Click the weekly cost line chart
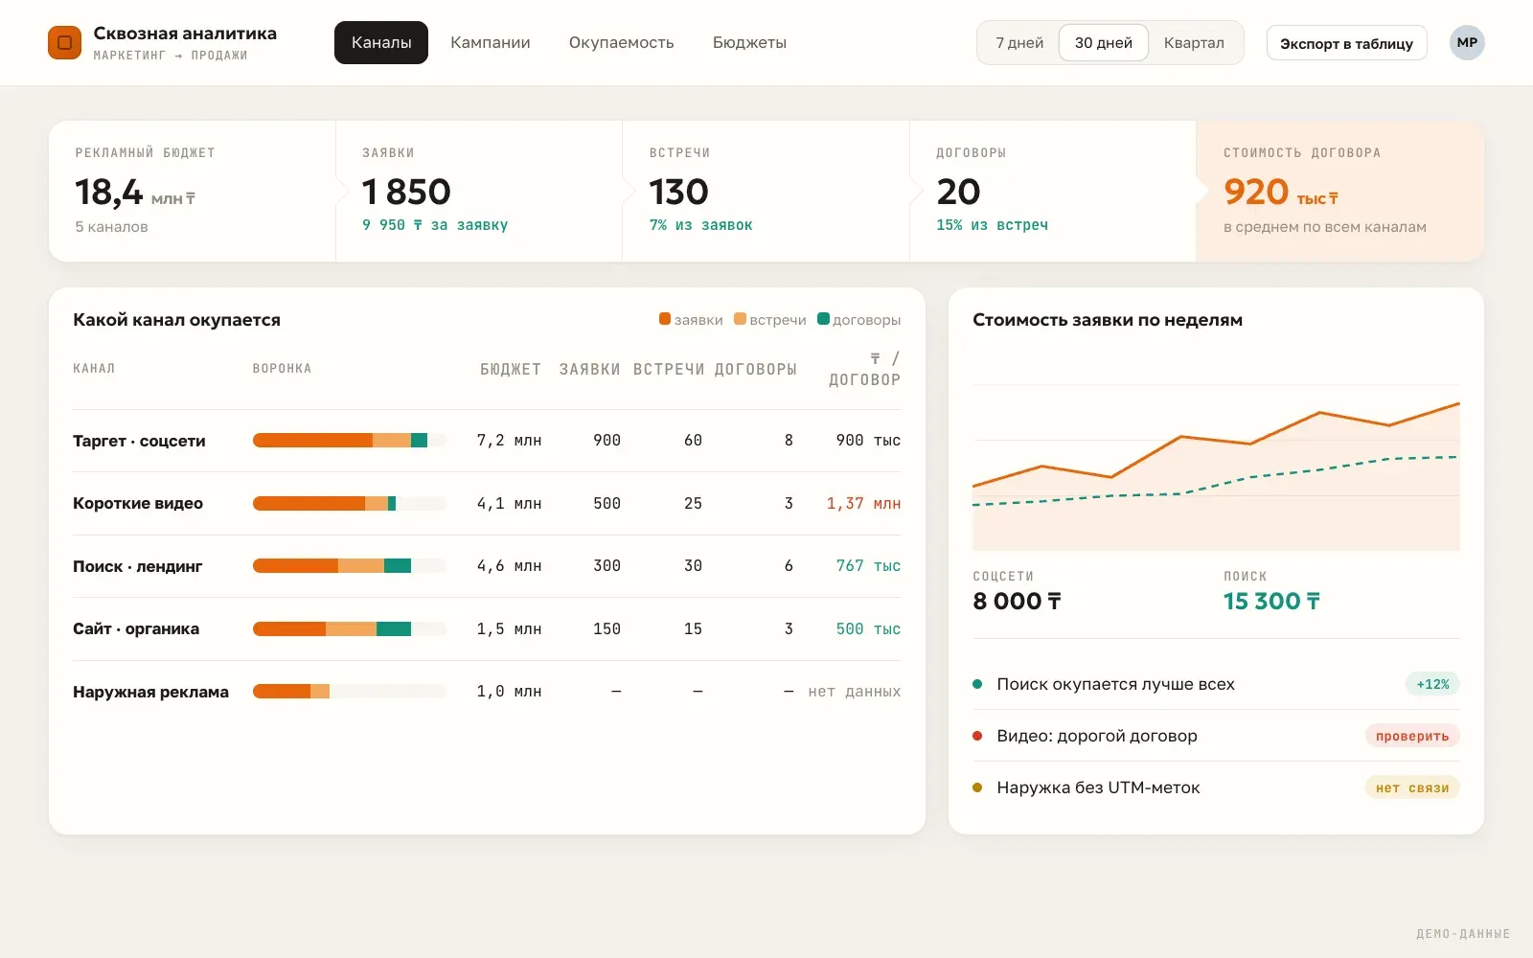 1216,468
